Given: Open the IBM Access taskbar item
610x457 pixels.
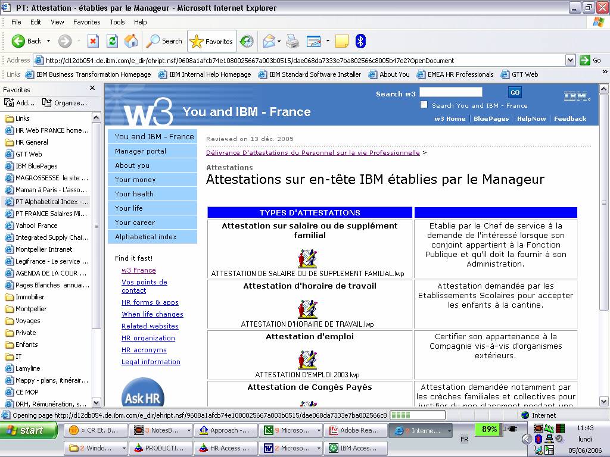Looking at the screenshot, I should click(x=355, y=448).
